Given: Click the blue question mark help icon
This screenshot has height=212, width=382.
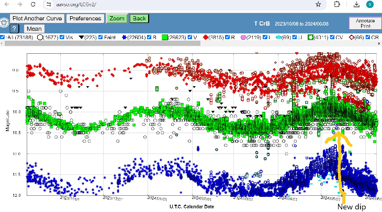Looking at the screenshot, I should [x=15, y=29].
